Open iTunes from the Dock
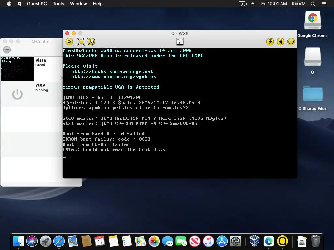334x250 pixels. pyautogui.click(x=208, y=242)
